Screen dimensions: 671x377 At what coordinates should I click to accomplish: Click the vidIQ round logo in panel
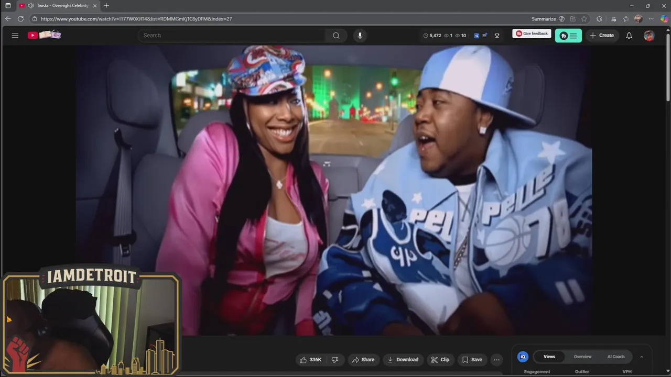[523, 357]
